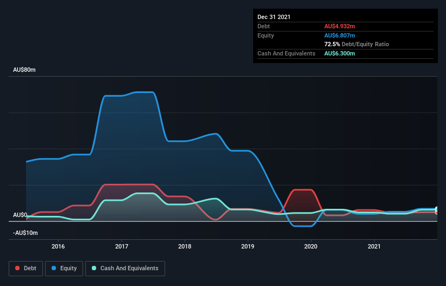Screen dimensions: 446x286
Task: Click the 2021 x-axis label
Action: [x=374, y=246]
